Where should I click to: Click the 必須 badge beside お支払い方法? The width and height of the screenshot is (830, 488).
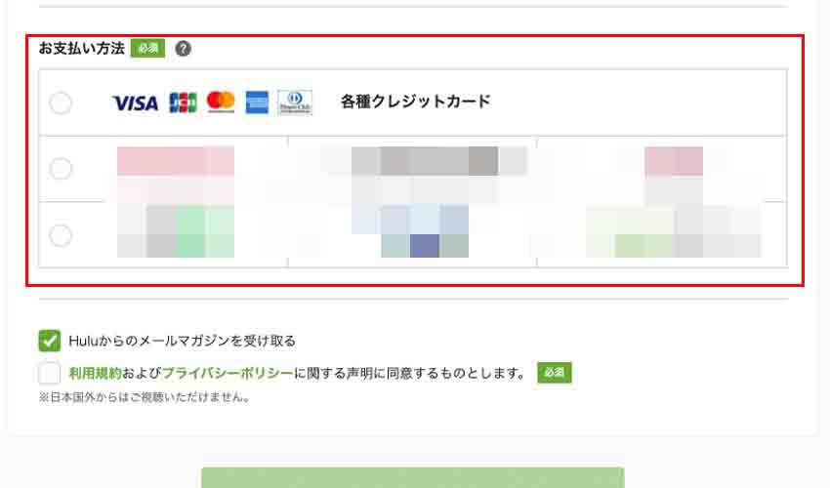pos(147,48)
